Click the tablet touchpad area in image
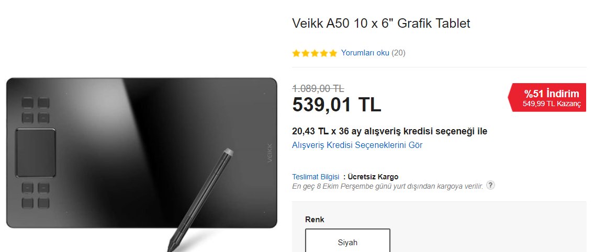This screenshot has width=594, height=252. [x=36, y=153]
